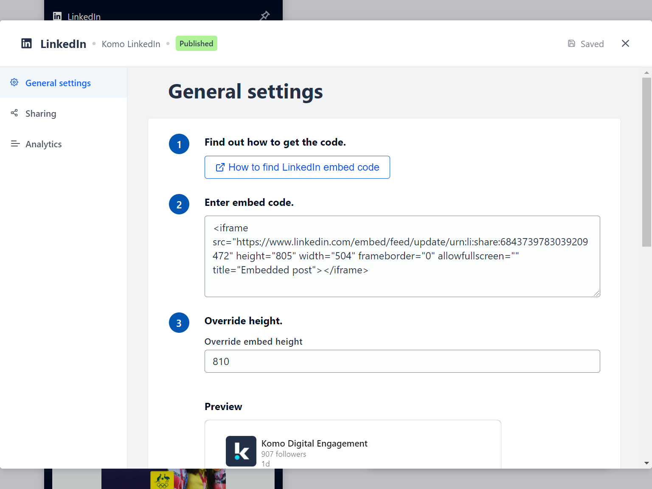Click the scrollbar up arrow
652x489 pixels.
coord(646,73)
